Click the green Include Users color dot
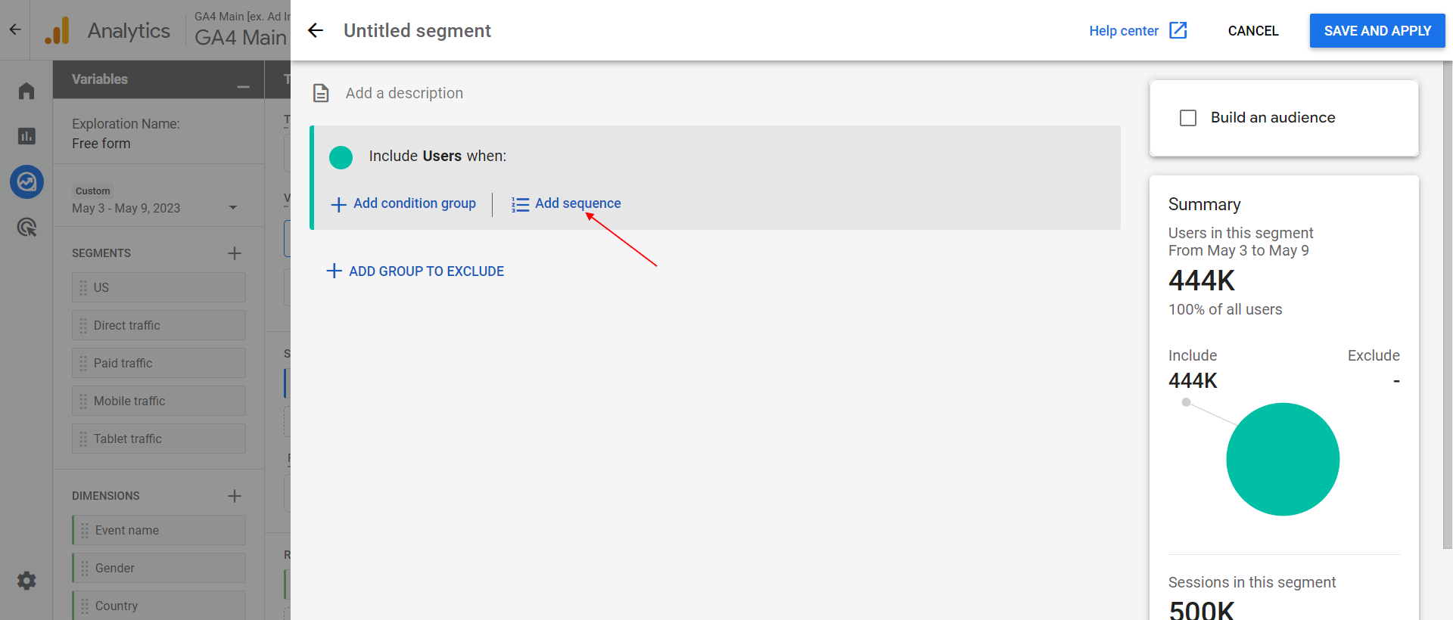 coord(341,157)
